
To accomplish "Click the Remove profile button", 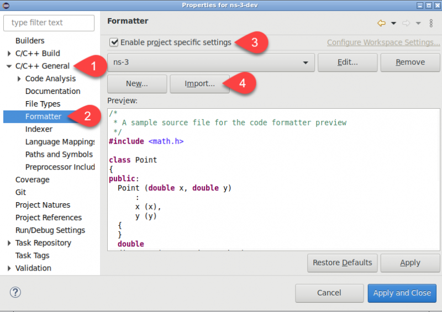I will [410, 62].
